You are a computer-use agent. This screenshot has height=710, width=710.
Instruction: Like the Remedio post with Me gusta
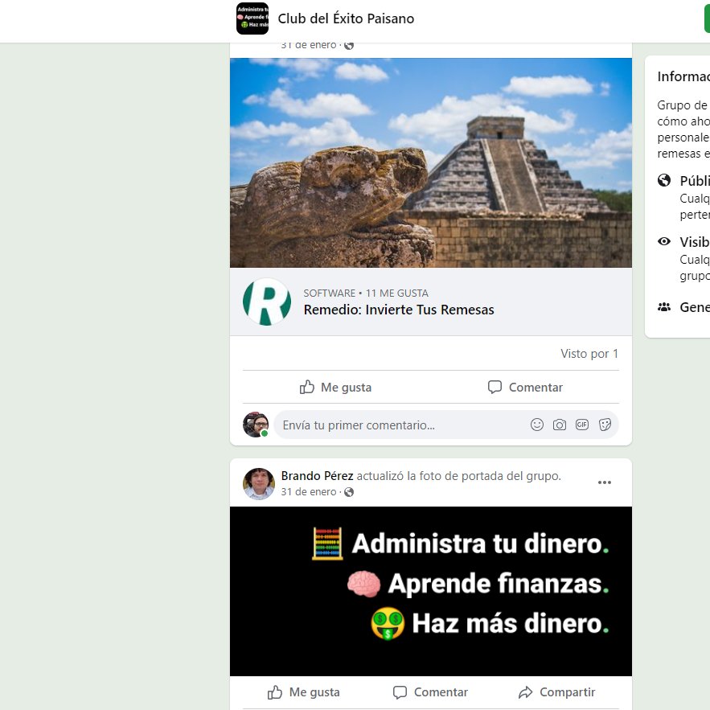pyautogui.click(x=335, y=387)
